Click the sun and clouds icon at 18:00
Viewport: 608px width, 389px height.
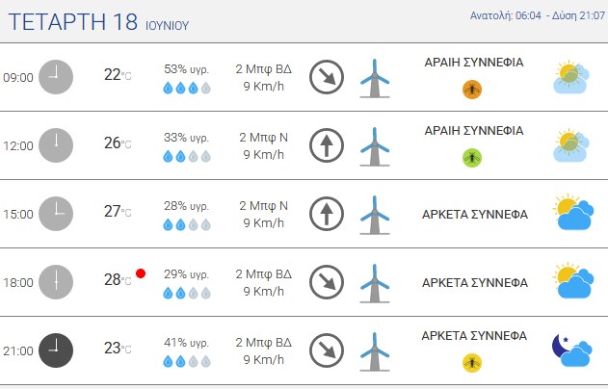pos(572,280)
